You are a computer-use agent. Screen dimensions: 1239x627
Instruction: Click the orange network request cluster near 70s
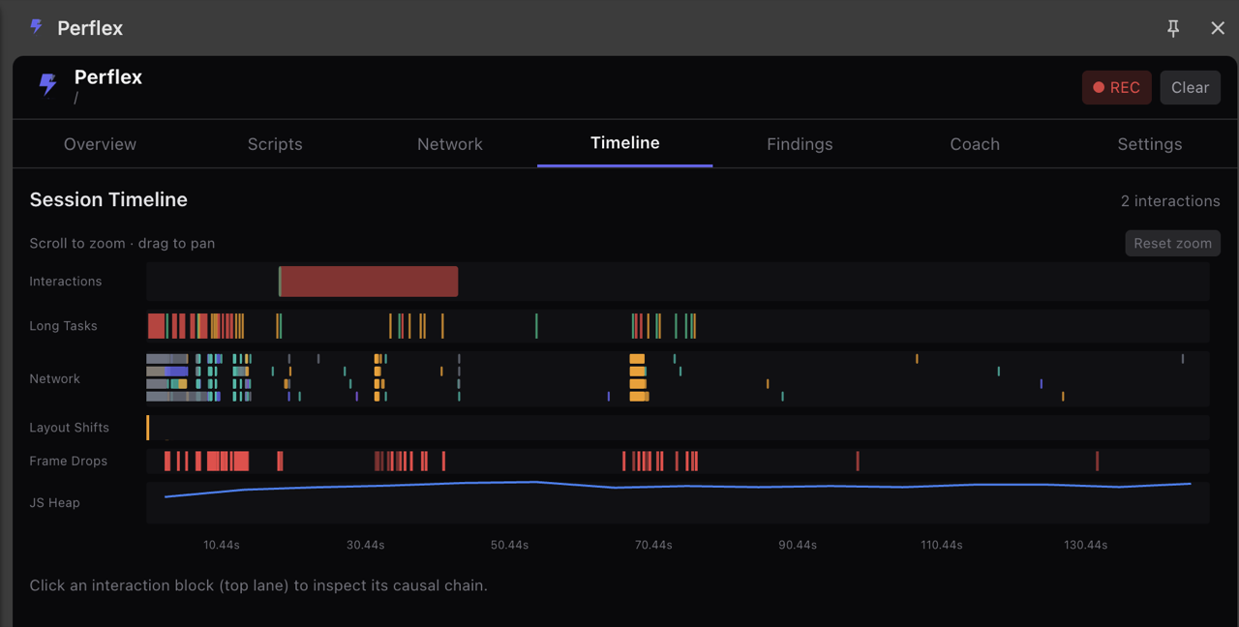(638, 377)
